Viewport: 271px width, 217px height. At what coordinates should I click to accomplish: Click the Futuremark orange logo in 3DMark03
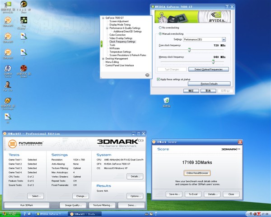click(x=13, y=144)
